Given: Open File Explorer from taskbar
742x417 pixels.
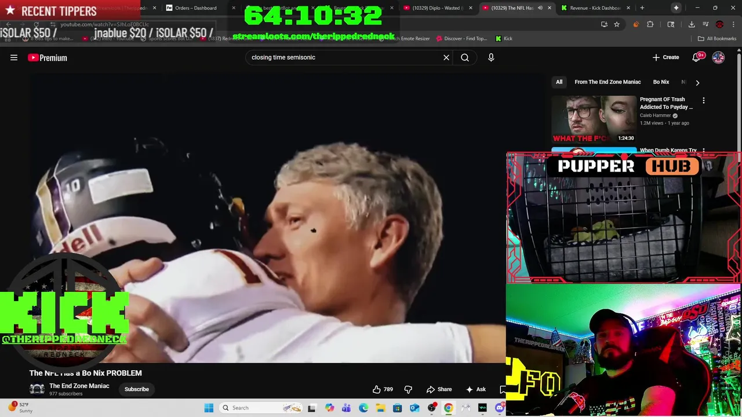Looking at the screenshot, I should [x=380, y=408].
